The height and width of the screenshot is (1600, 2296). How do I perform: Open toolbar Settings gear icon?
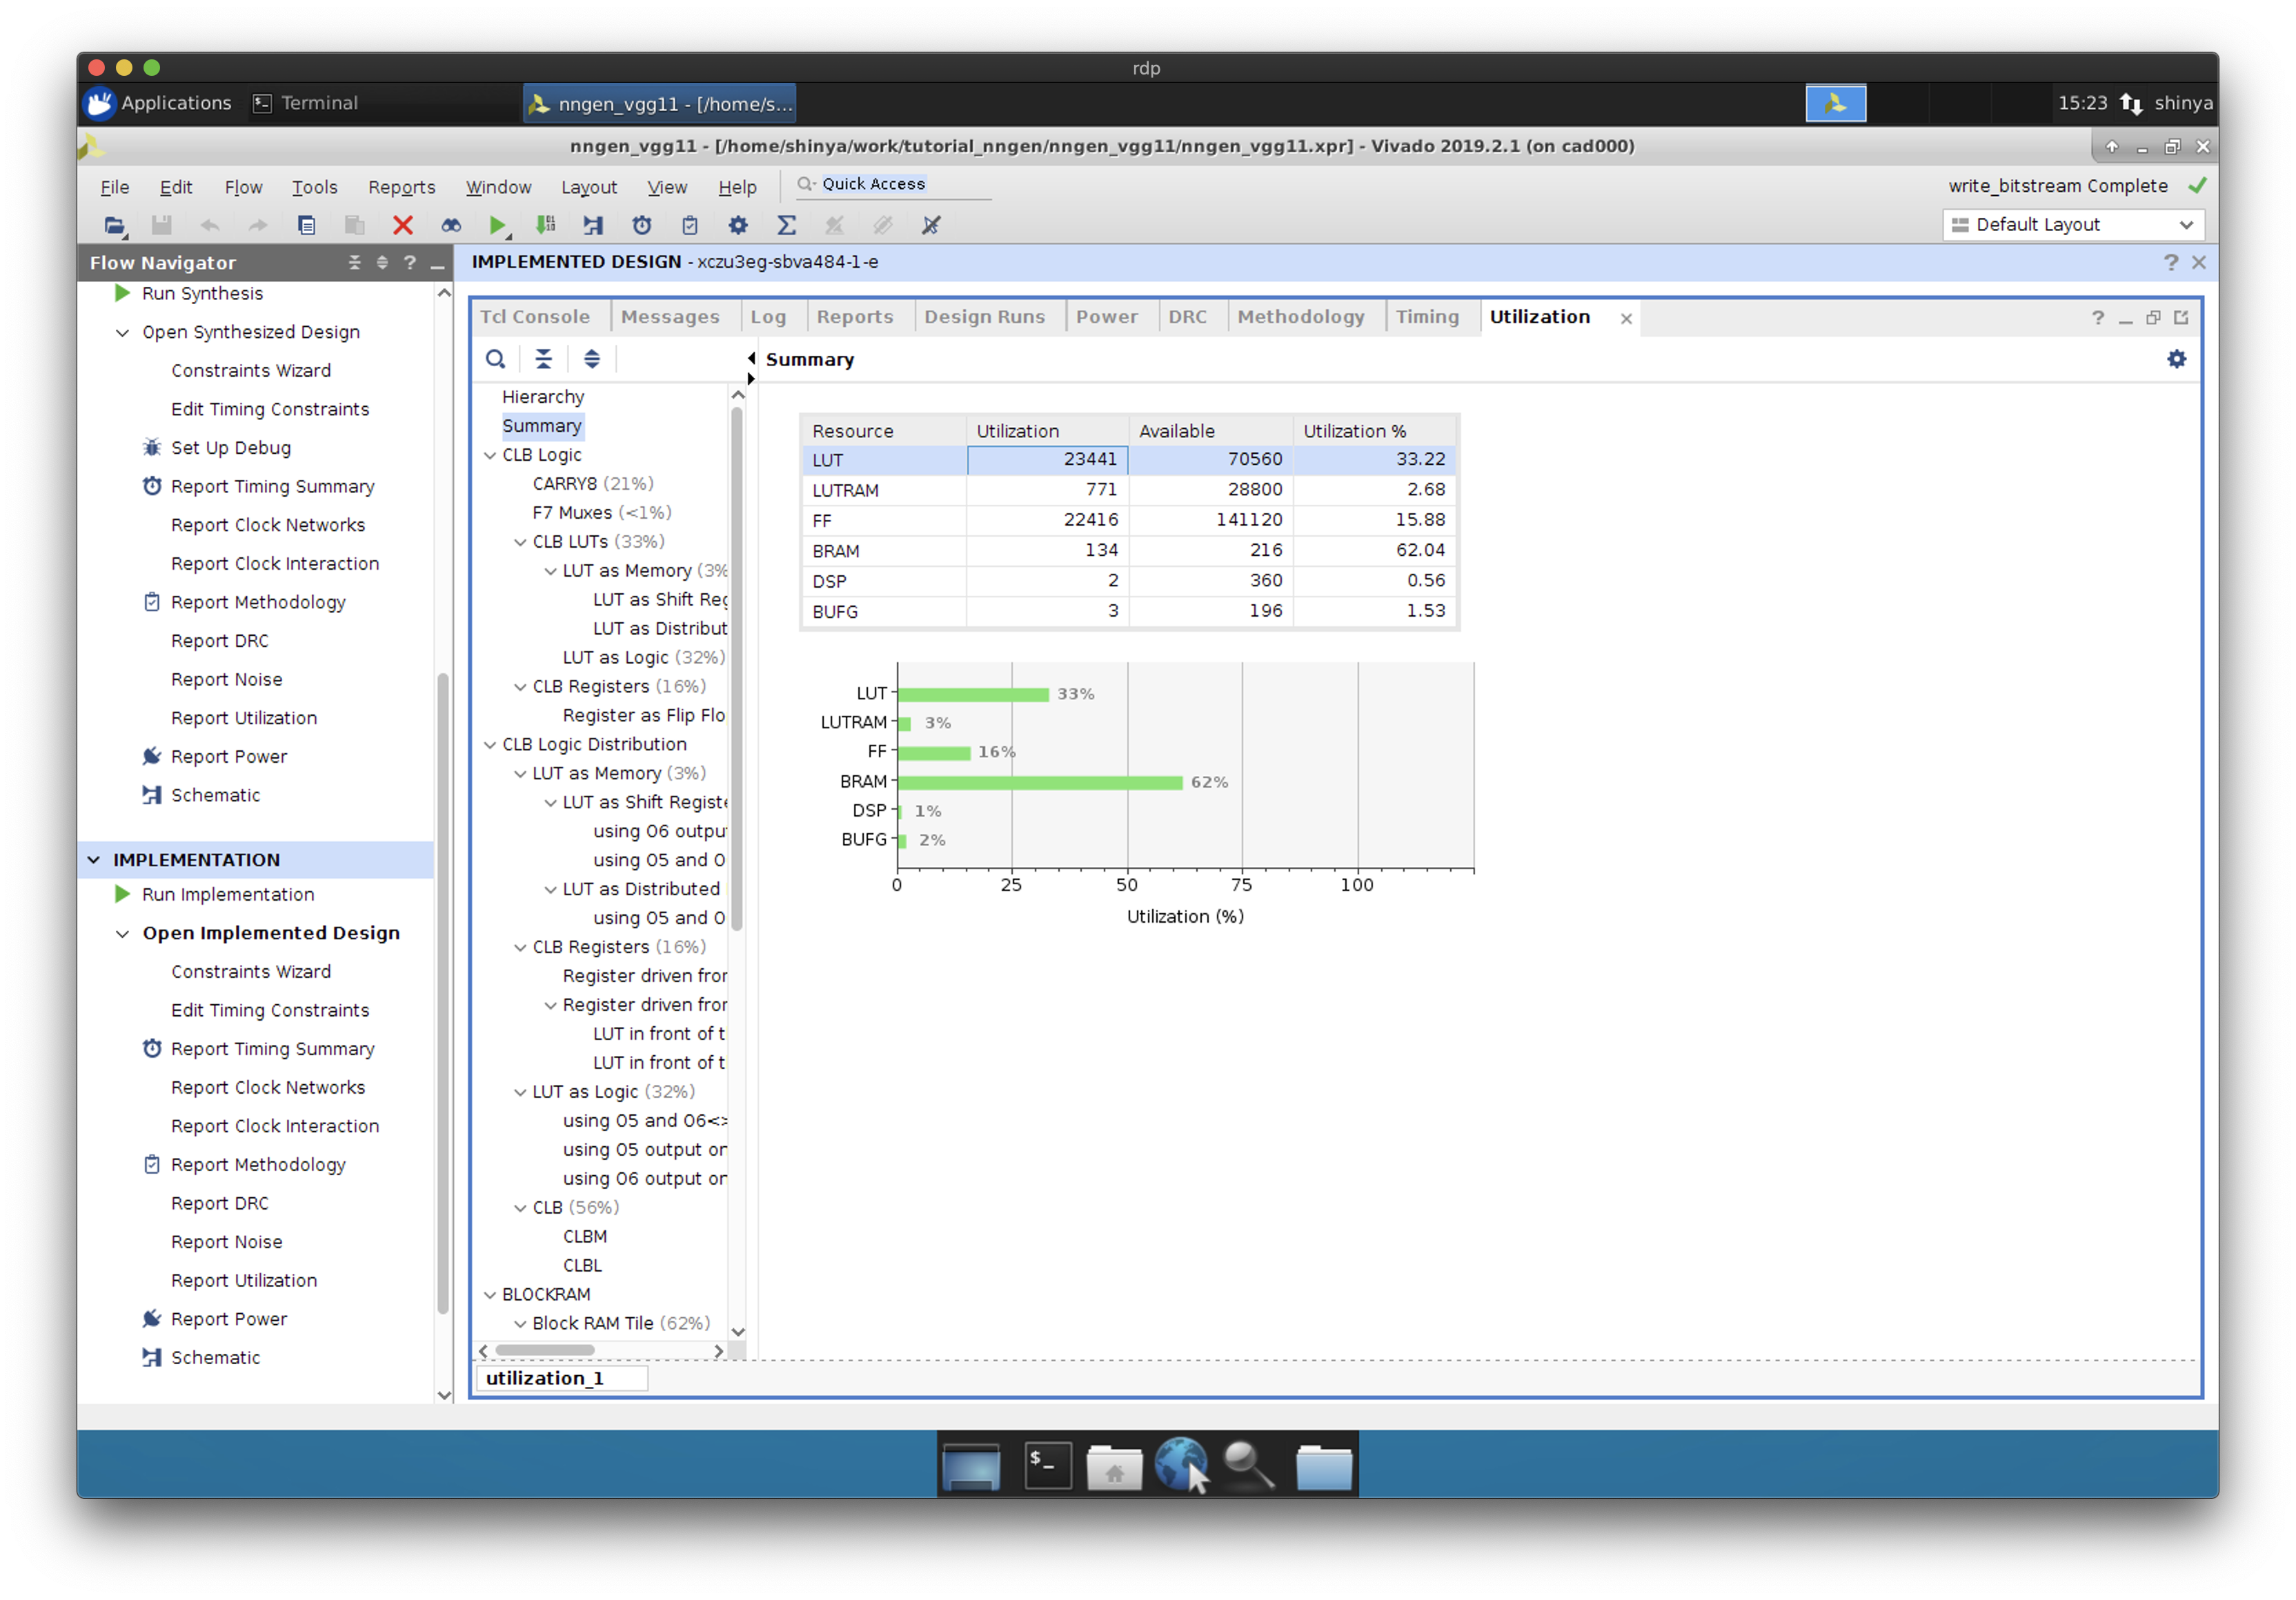(x=738, y=225)
